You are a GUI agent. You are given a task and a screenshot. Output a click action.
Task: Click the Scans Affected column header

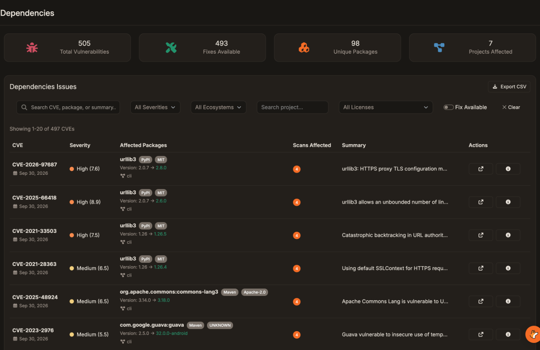pos(312,145)
